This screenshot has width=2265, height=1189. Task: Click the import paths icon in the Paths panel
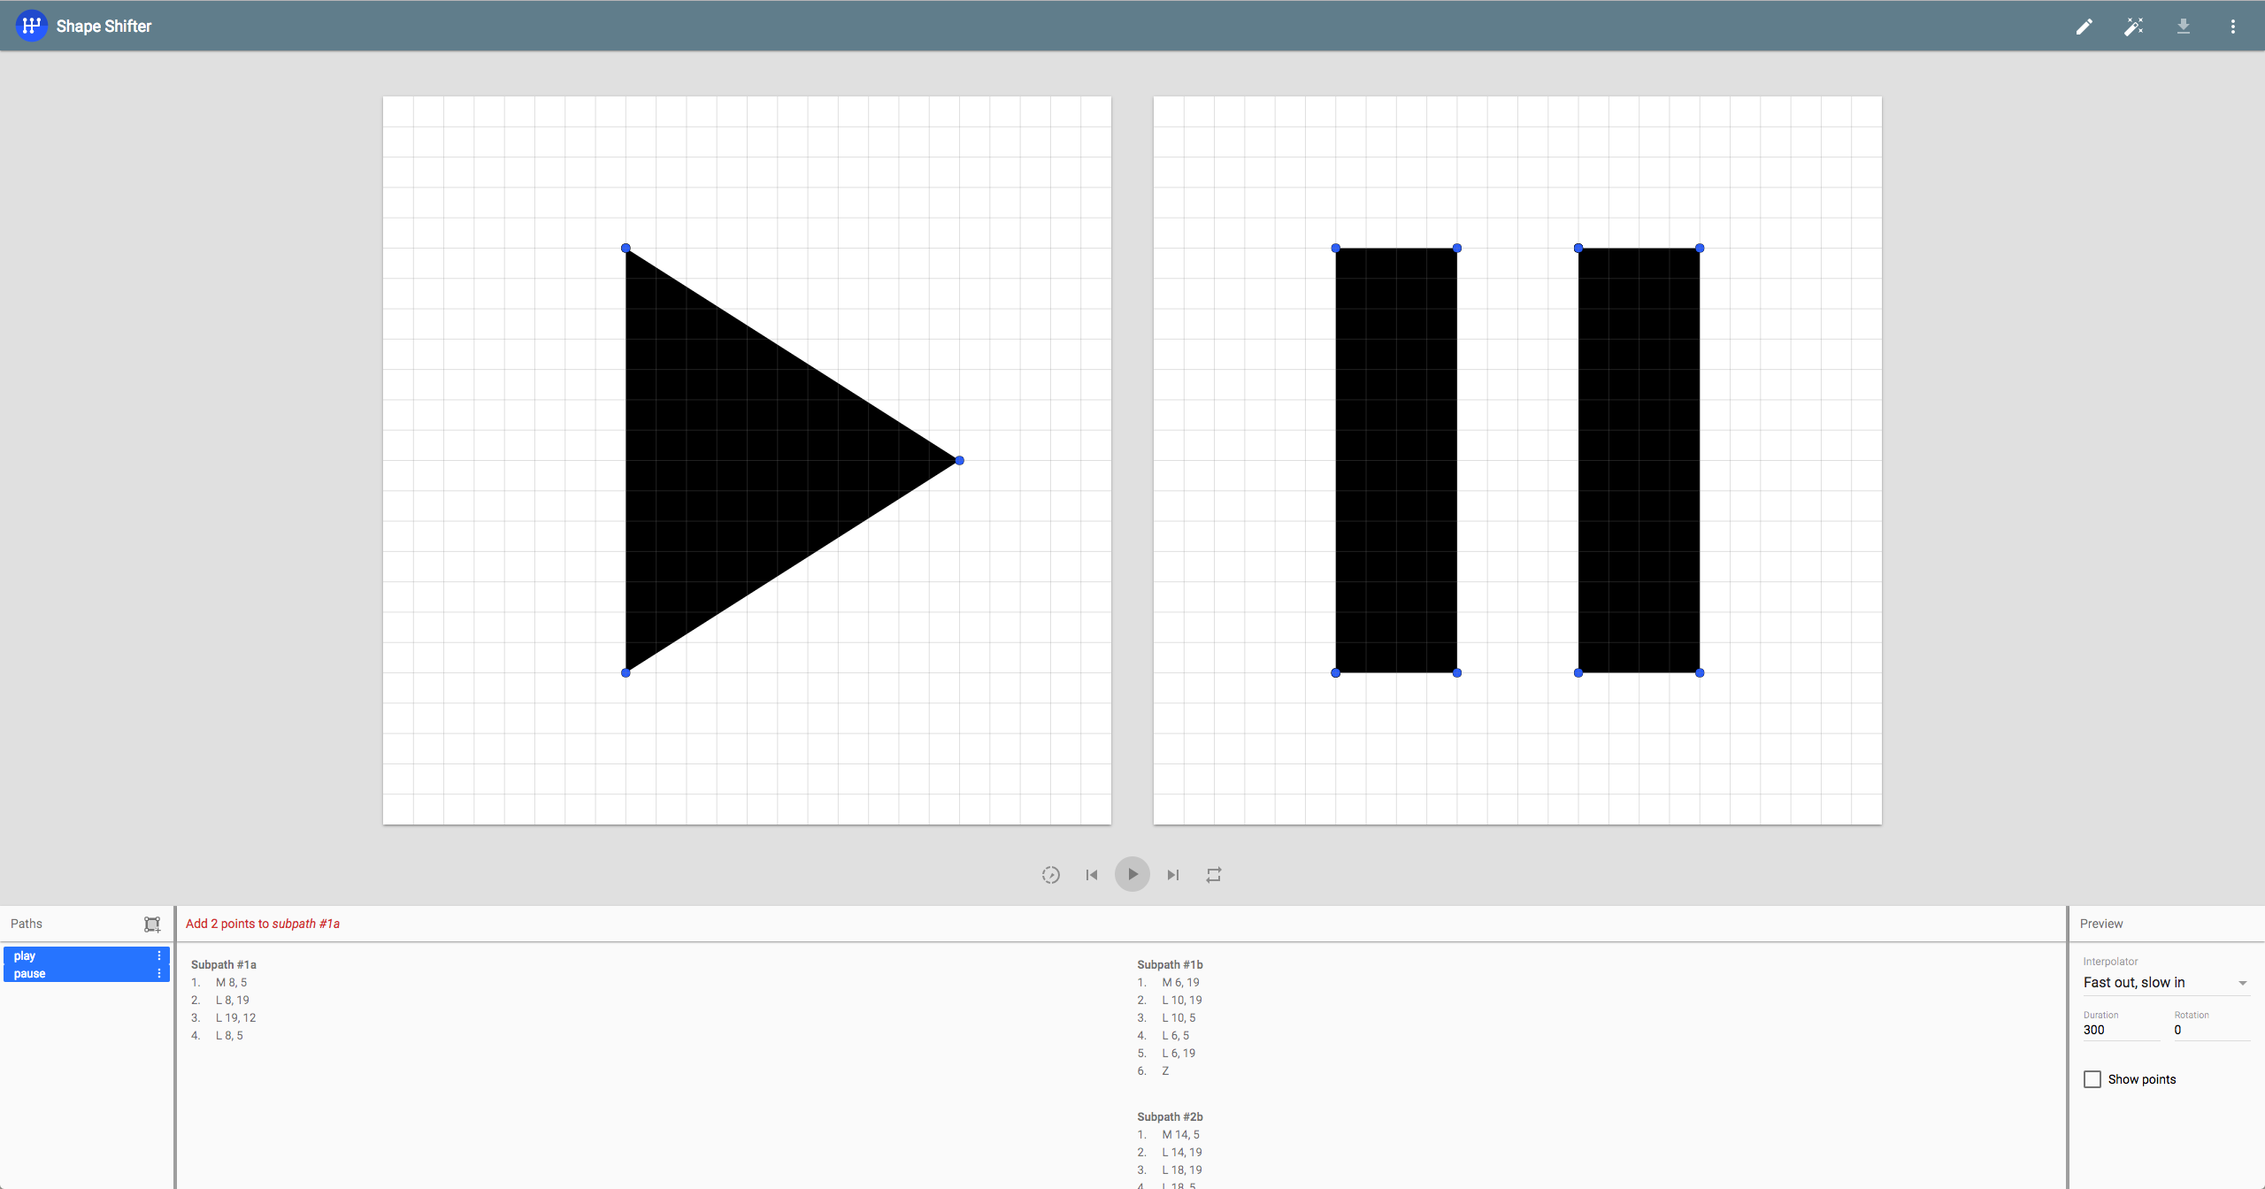tap(152, 924)
